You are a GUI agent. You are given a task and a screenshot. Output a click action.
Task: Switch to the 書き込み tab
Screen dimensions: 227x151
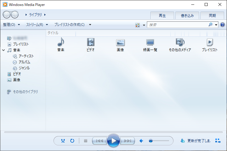[x=187, y=15]
